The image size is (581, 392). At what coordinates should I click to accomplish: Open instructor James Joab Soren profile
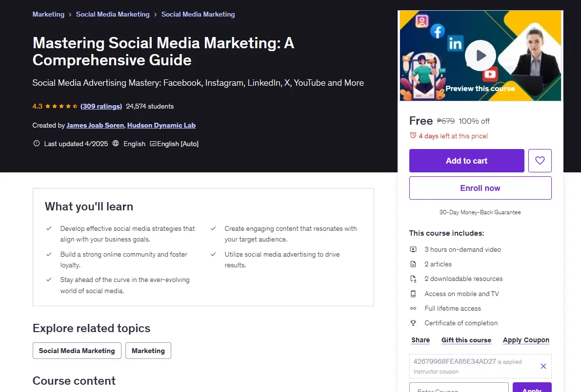[95, 125]
